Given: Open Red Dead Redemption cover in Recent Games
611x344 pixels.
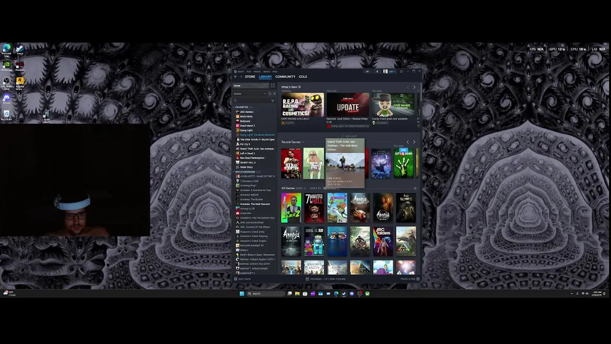Looking at the screenshot, I should [x=291, y=164].
